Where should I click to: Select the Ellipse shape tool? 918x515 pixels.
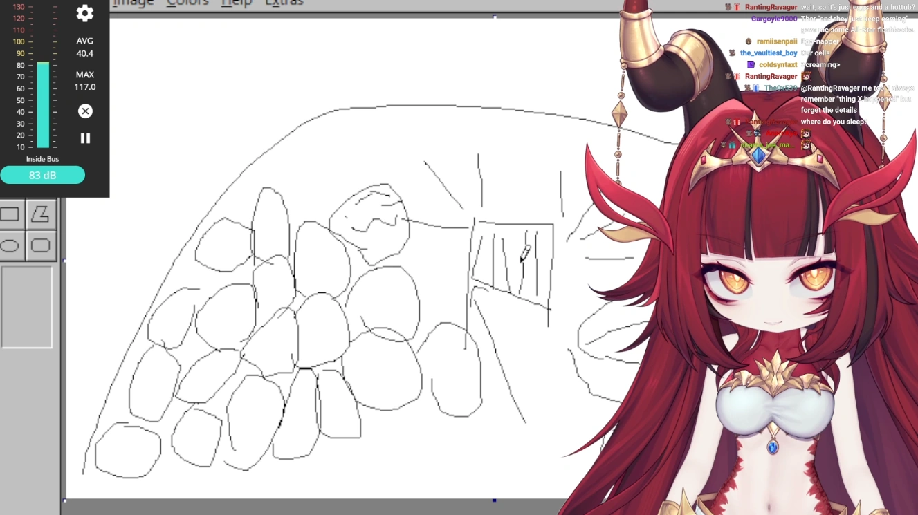pyautogui.click(x=10, y=245)
